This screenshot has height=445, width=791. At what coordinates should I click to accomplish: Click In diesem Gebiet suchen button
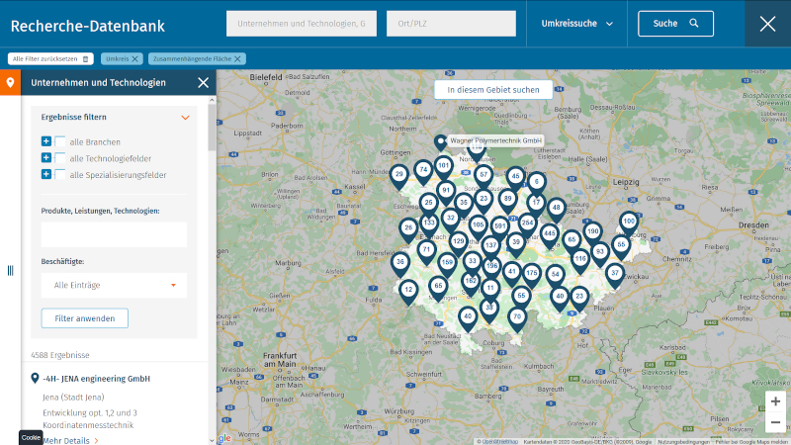[493, 90]
